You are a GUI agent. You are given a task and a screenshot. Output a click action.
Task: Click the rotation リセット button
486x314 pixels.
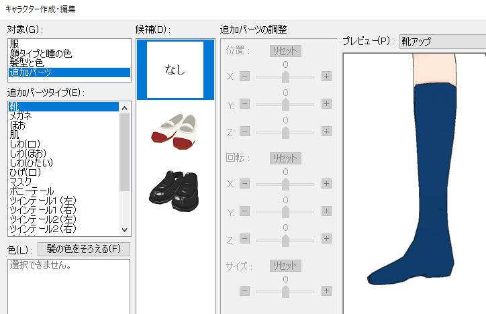point(285,158)
